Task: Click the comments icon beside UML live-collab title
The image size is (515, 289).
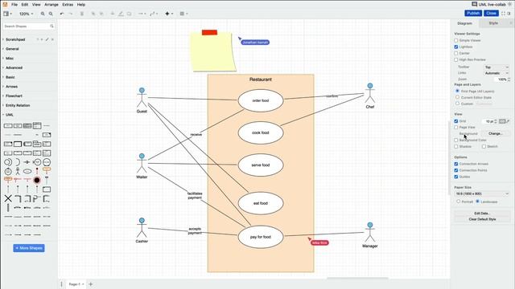Action: tap(474, 4)
